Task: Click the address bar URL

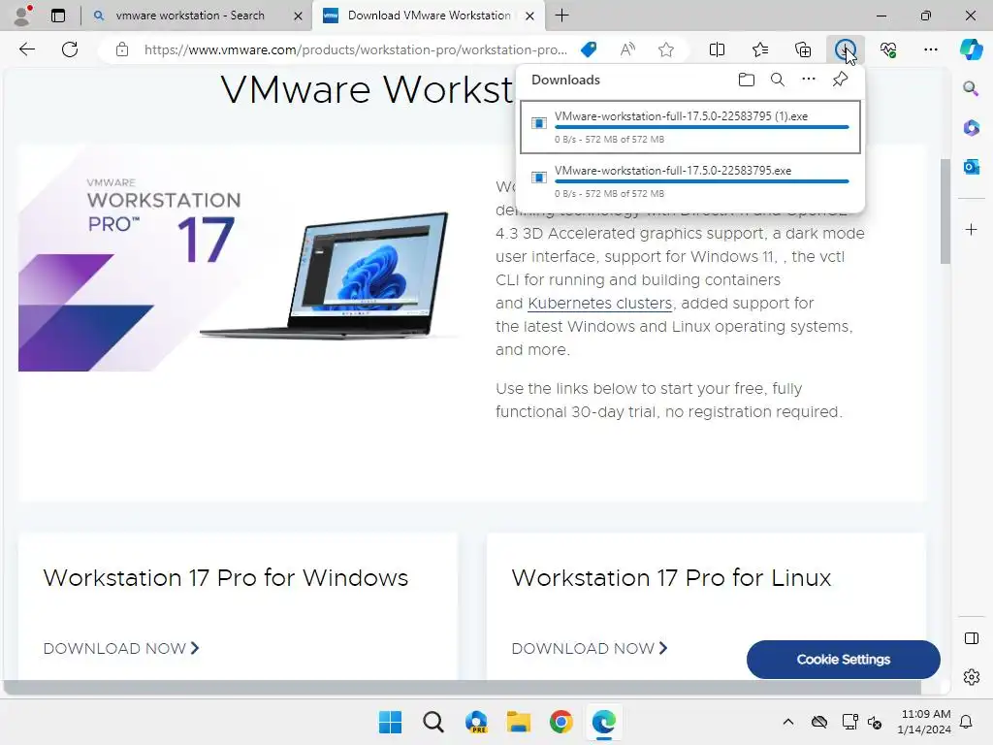Action: [x=355, y=49]
